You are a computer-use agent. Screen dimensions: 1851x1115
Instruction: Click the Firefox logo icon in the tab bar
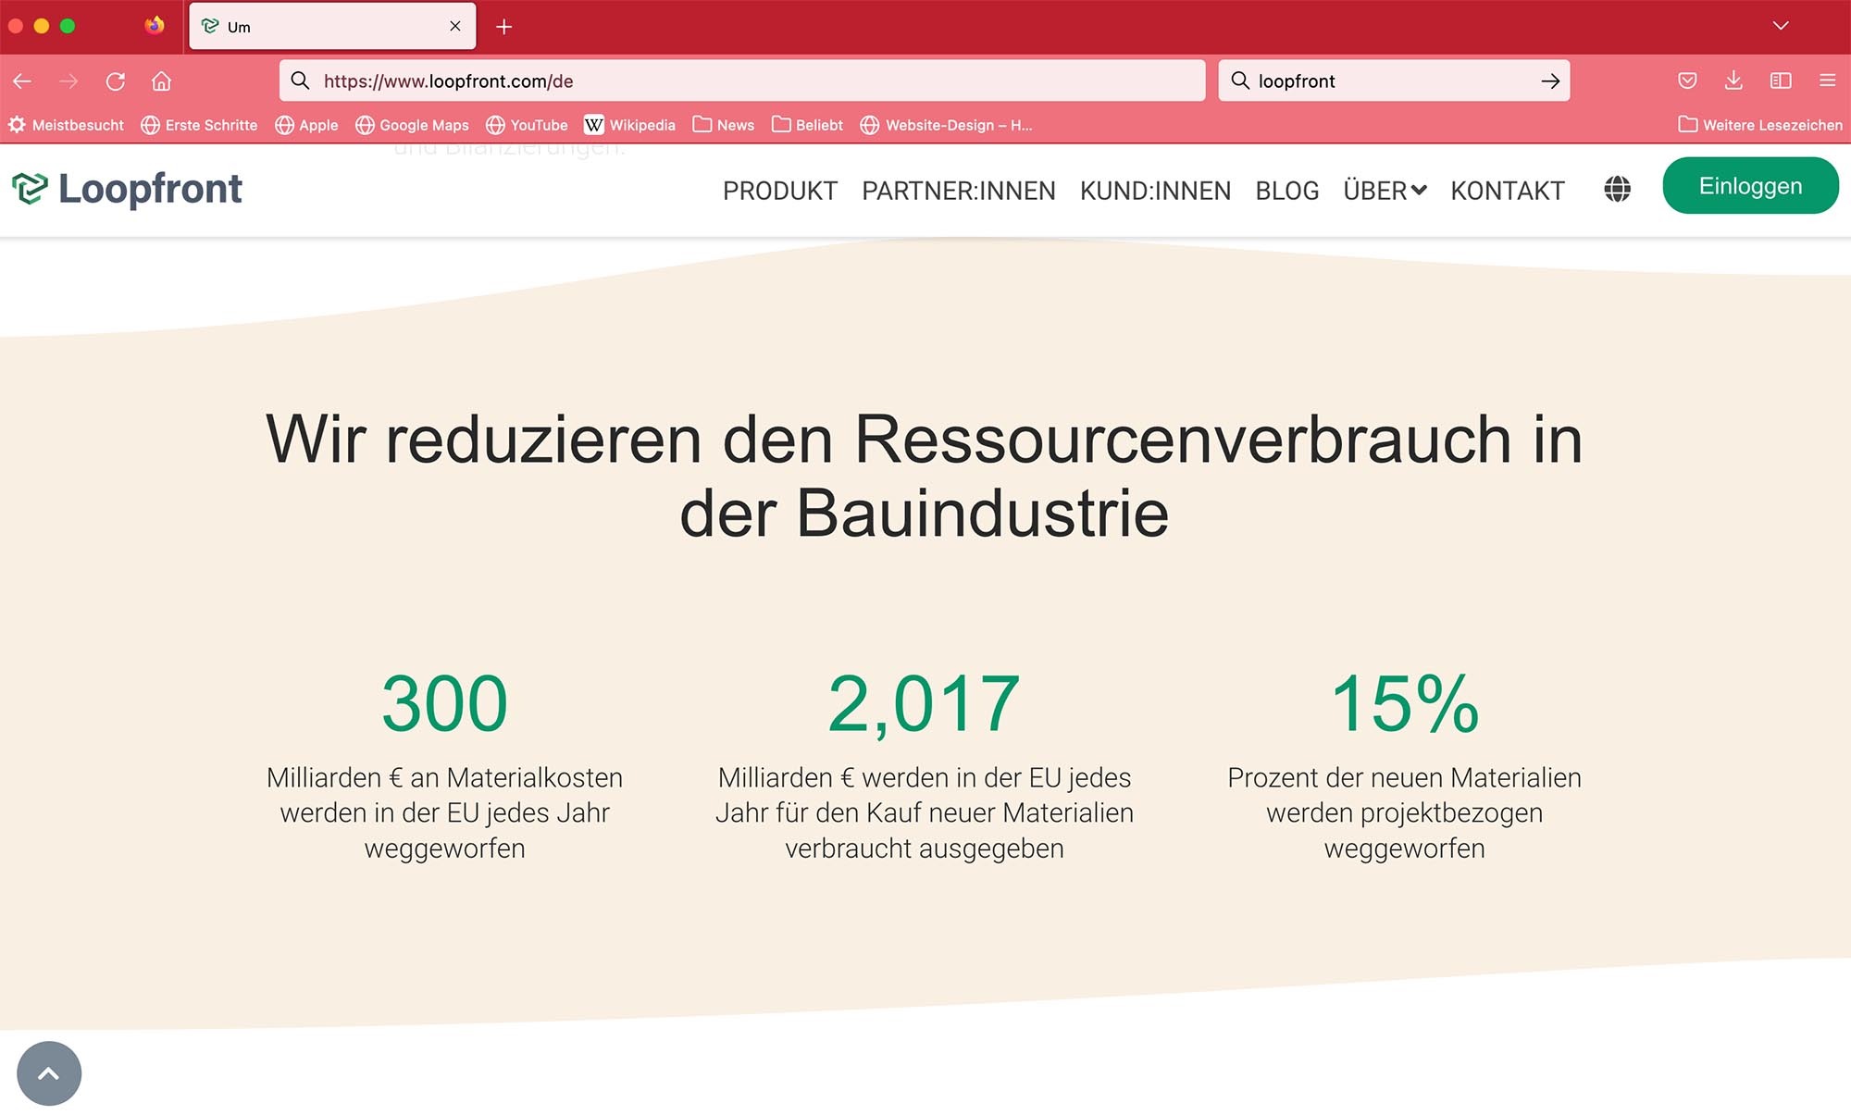(155, 25)
